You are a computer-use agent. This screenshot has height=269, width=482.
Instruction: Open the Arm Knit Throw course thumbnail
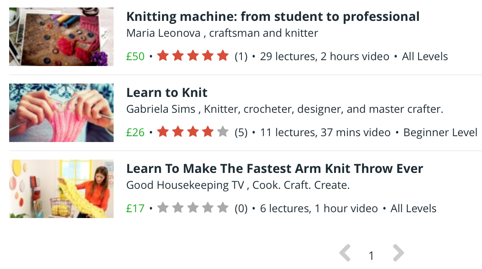coord(61,189)
